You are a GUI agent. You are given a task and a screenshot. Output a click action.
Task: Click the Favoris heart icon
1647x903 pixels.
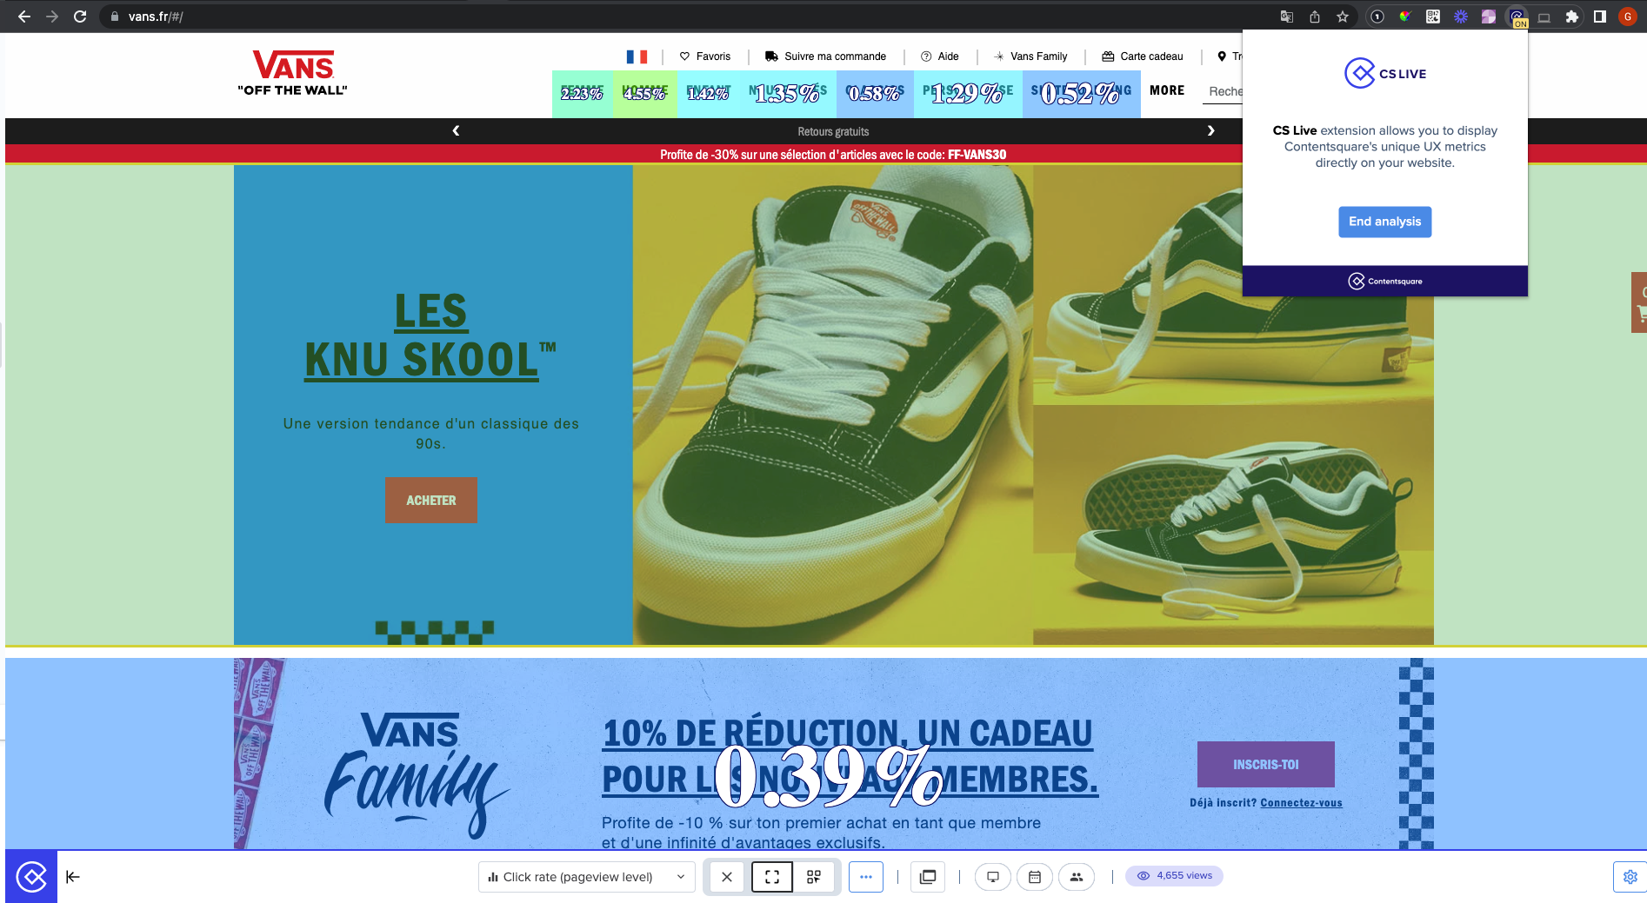685,56
